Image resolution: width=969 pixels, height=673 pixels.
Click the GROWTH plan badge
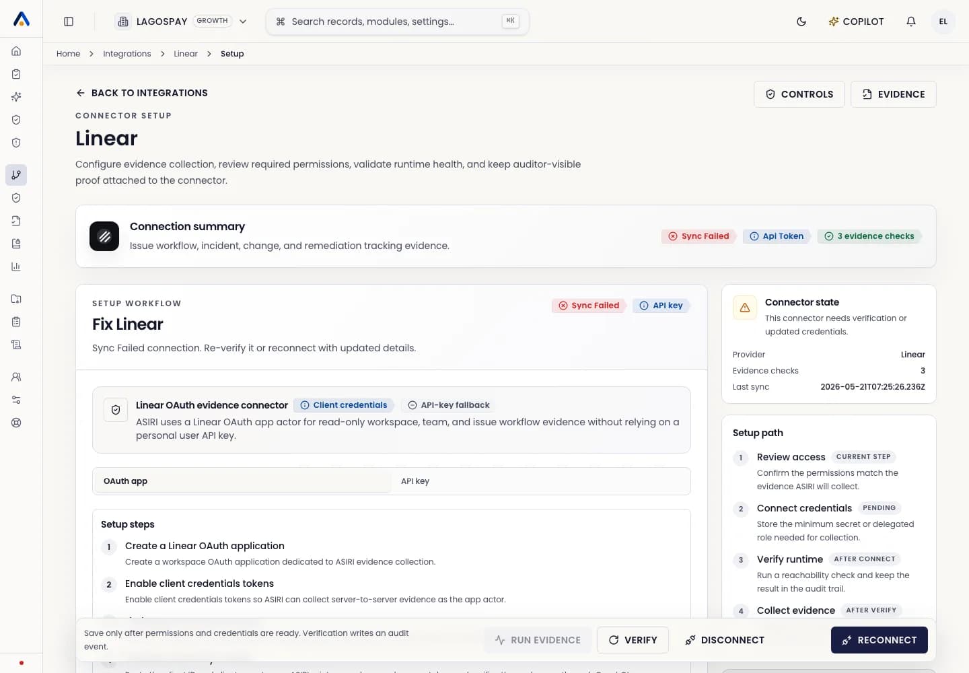click(213, 21)
